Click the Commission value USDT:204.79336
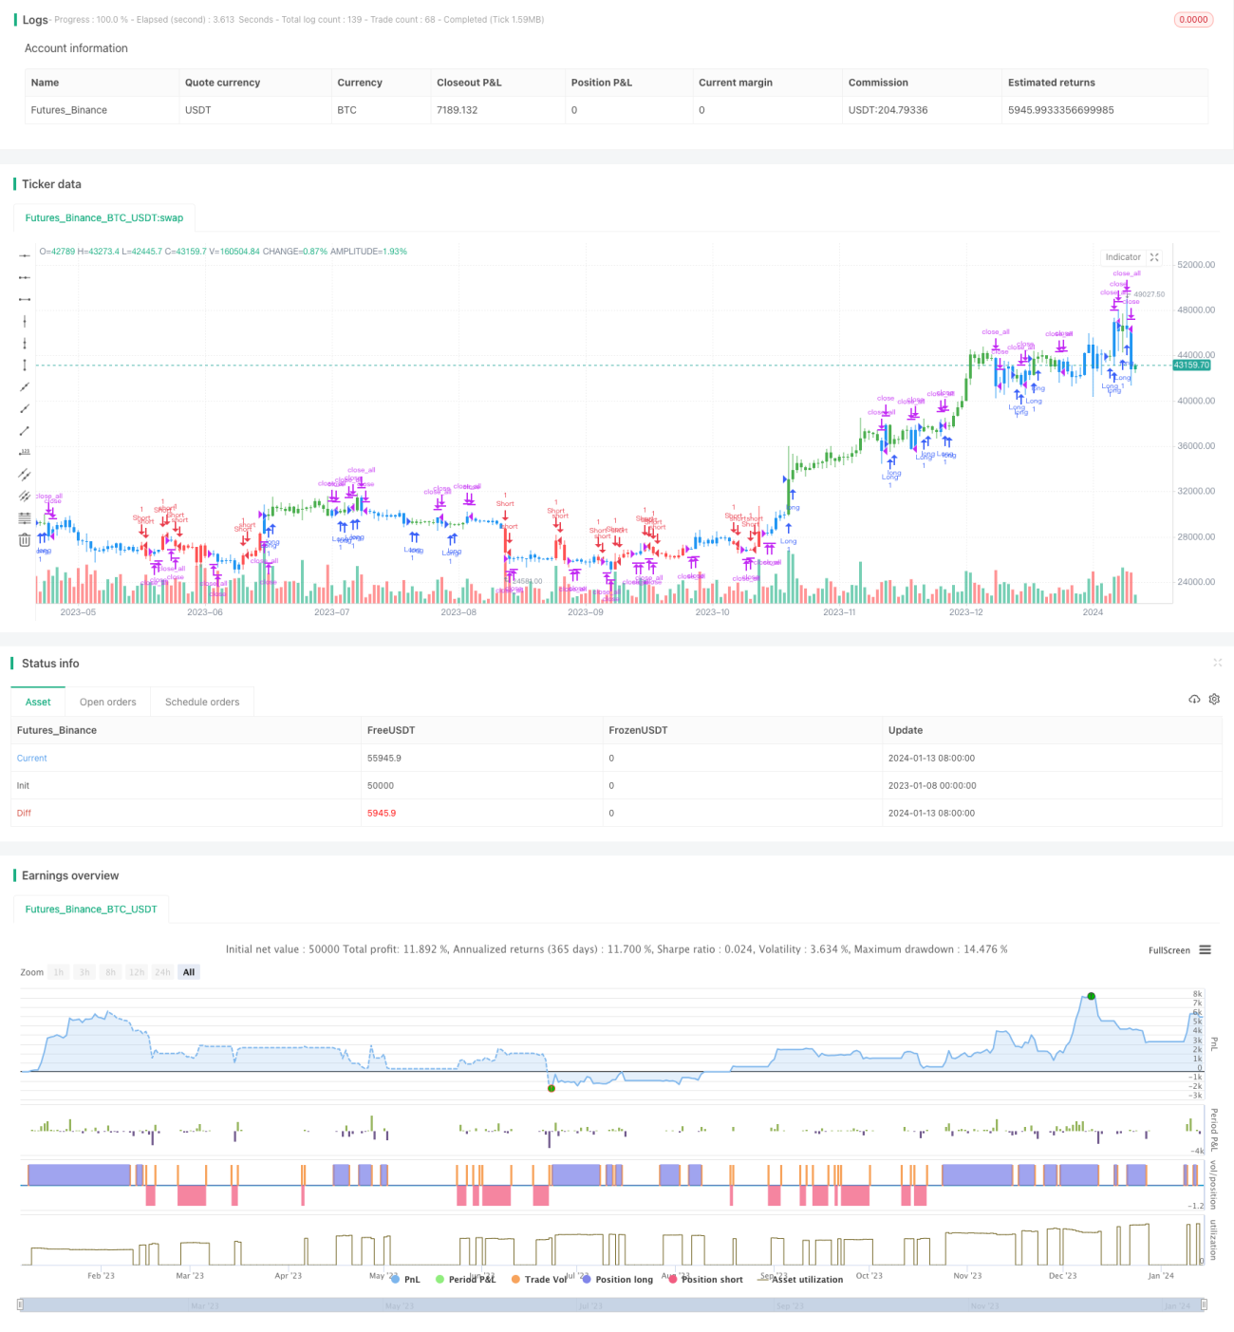The height and width of the screenshot is (1332, 1234). [x=888, y=110]
